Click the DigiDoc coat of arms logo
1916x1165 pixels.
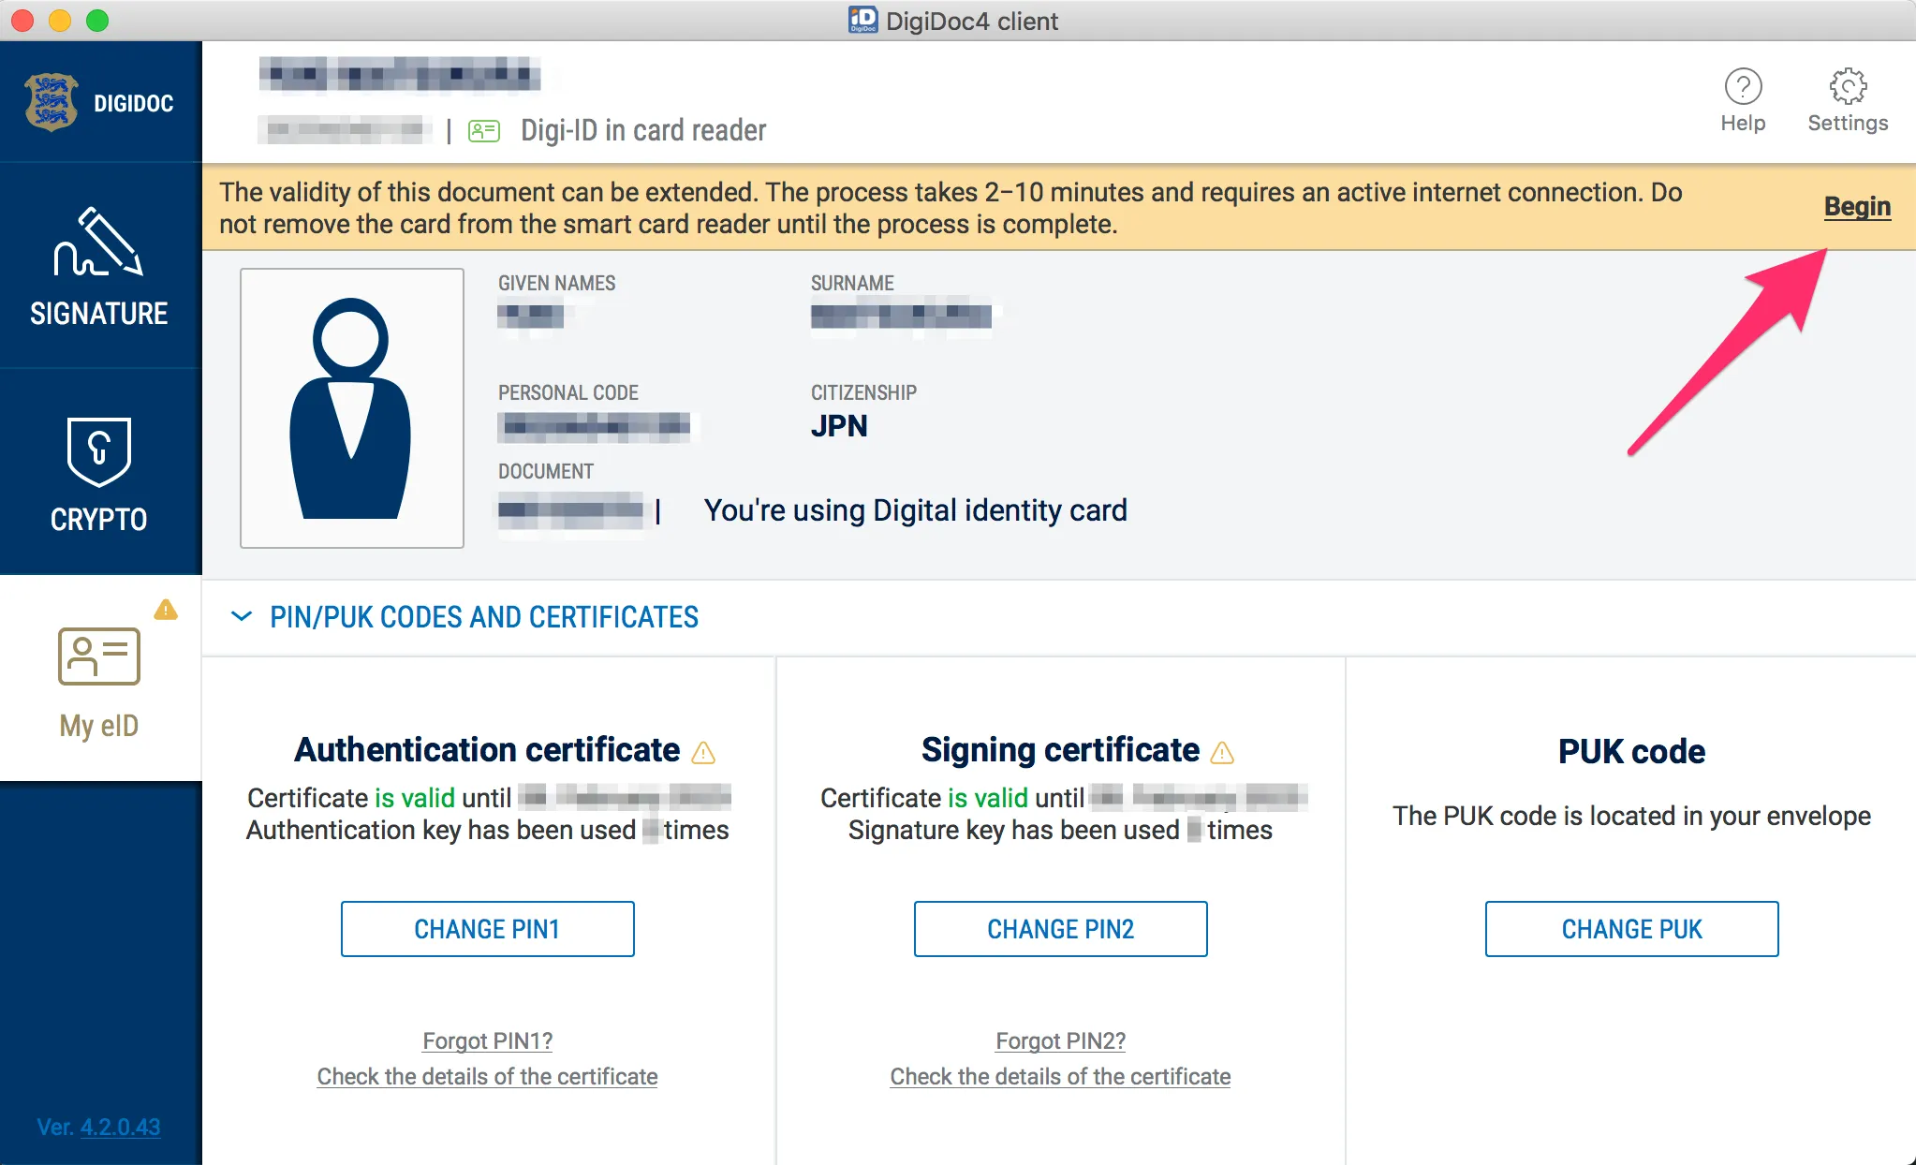pos(52,102)
